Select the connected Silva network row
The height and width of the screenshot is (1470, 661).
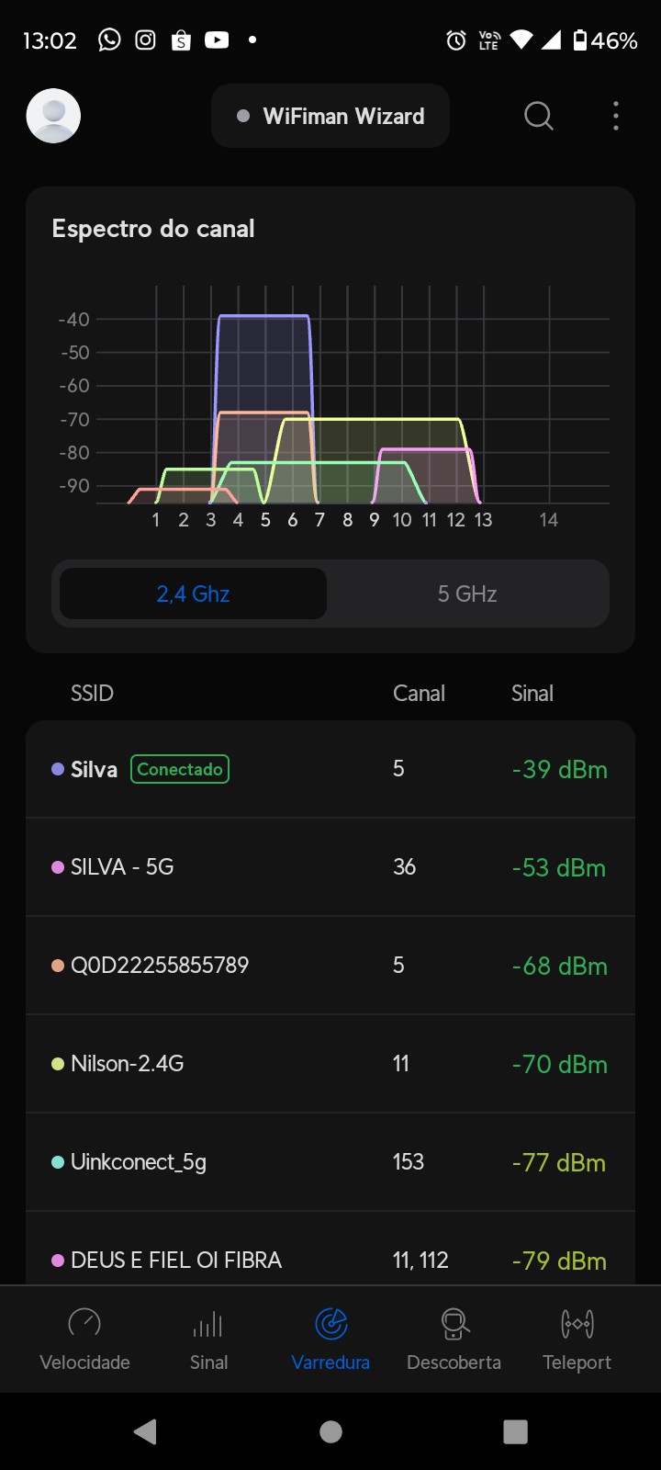coord(330,769)
